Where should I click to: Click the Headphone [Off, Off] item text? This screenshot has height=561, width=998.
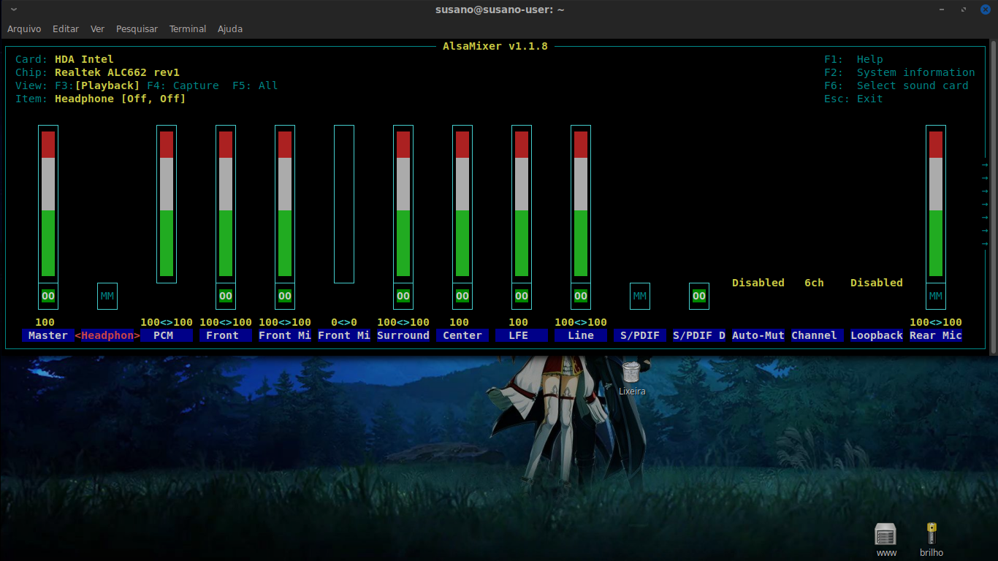(x=121, y=99)
